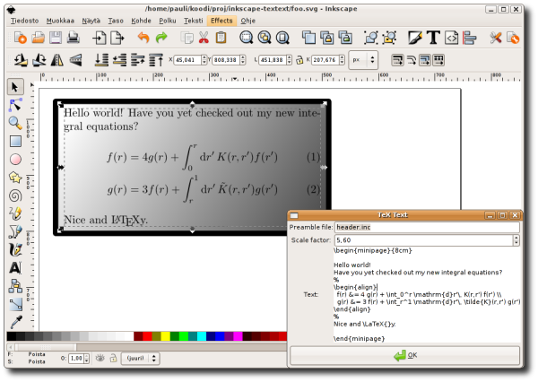The height and width of the screenshot is (382, 538).
Task: Open the Kohde menu
Action: pos(141,21)
